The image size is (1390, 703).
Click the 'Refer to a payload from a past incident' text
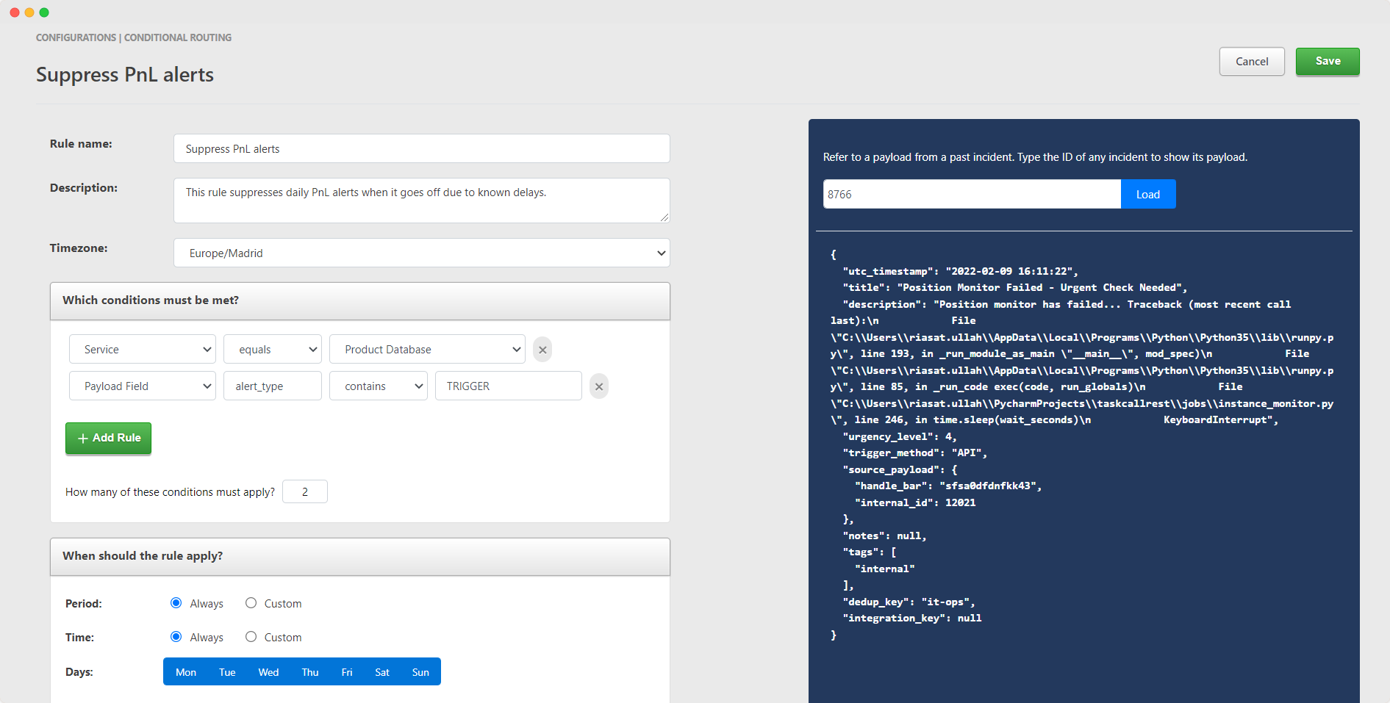1035,157
